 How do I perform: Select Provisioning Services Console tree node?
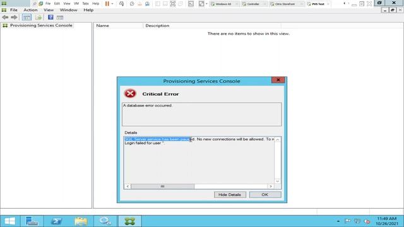click(41, 25)
